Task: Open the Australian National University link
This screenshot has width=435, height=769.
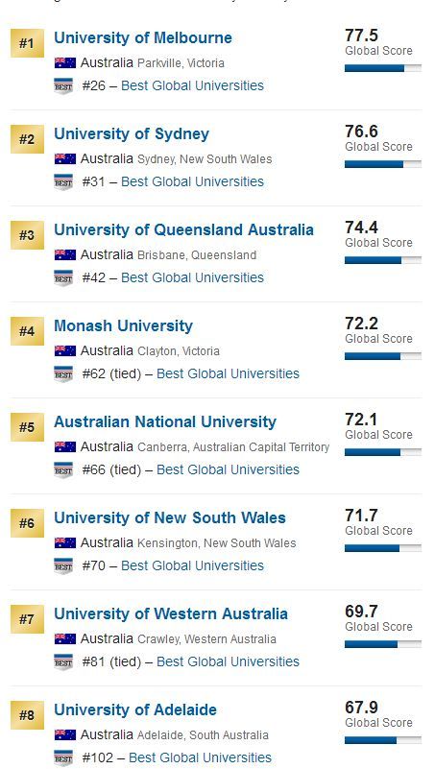Action: [x=165, y=422]
